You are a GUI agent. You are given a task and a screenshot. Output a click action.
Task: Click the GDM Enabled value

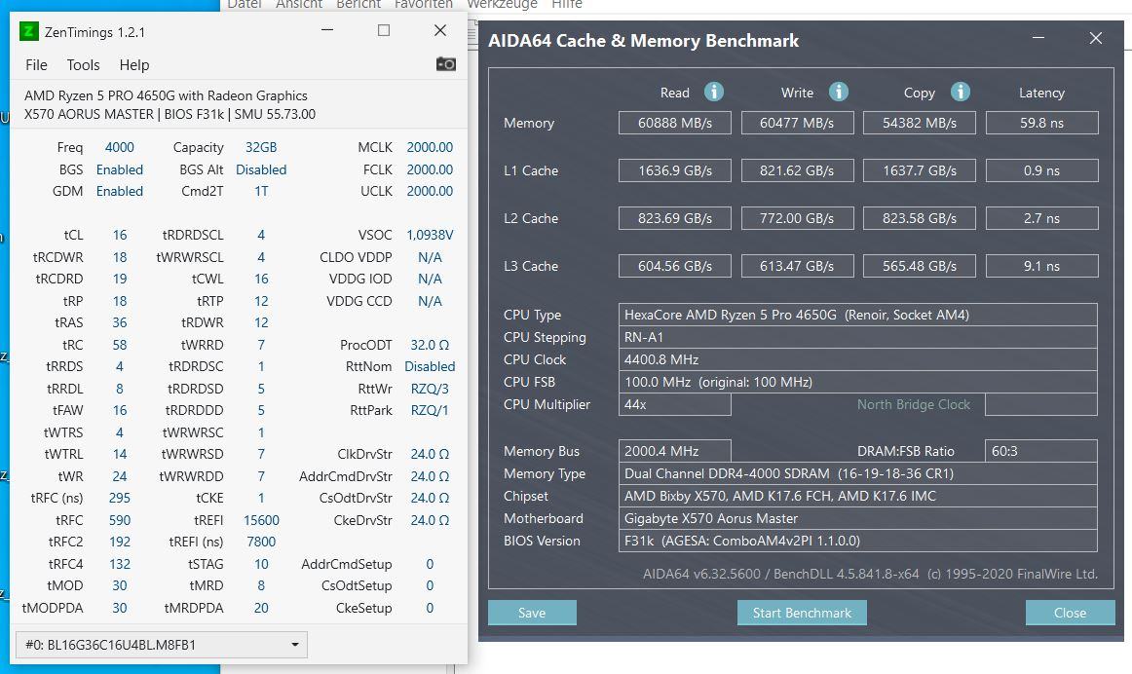(x=119, y=191)
